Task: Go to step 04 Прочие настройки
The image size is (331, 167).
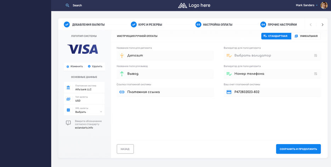Action: click(x=279, y=24)
